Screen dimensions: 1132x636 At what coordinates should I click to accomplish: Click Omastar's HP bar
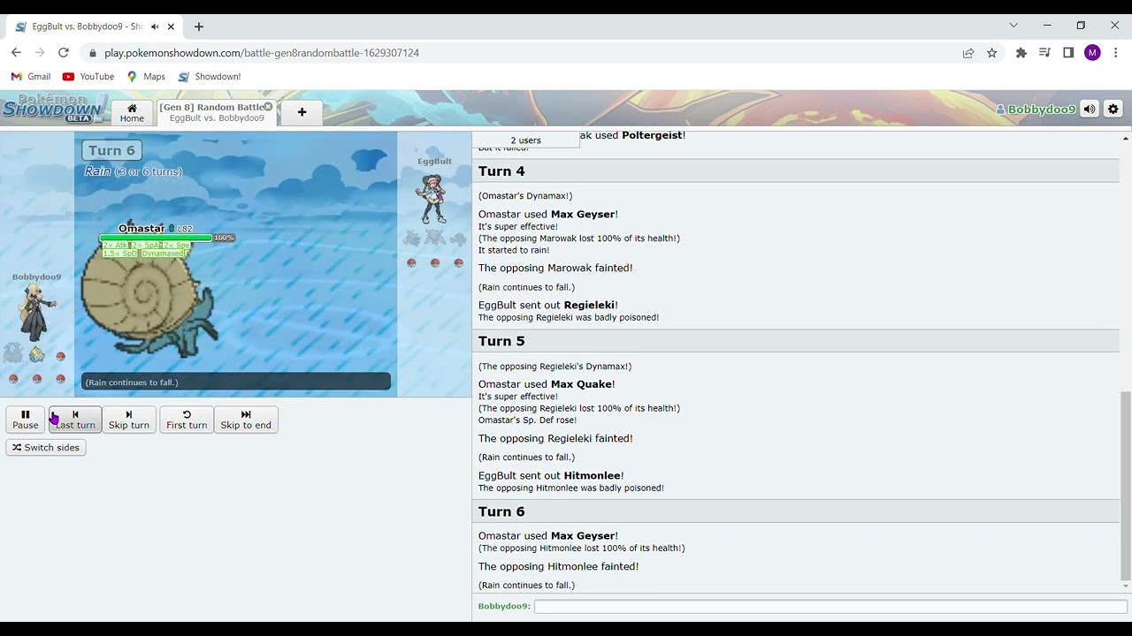[156, 238]
